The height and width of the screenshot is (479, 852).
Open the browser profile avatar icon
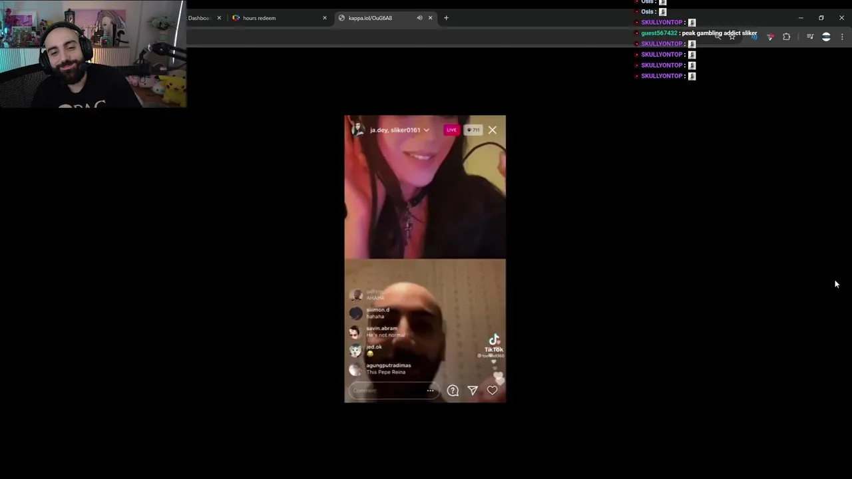(826, 37)
